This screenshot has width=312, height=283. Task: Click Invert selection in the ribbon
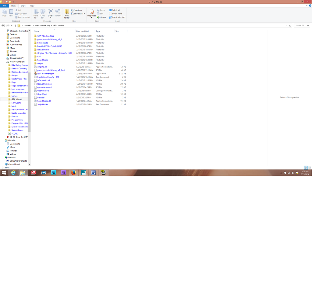[117, 17]
